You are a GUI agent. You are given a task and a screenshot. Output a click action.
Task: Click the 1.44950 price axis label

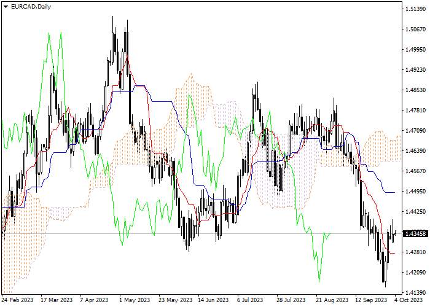point(416,192)
